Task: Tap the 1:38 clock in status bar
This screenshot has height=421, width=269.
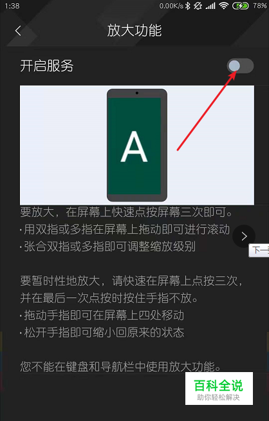Action: 12,6
